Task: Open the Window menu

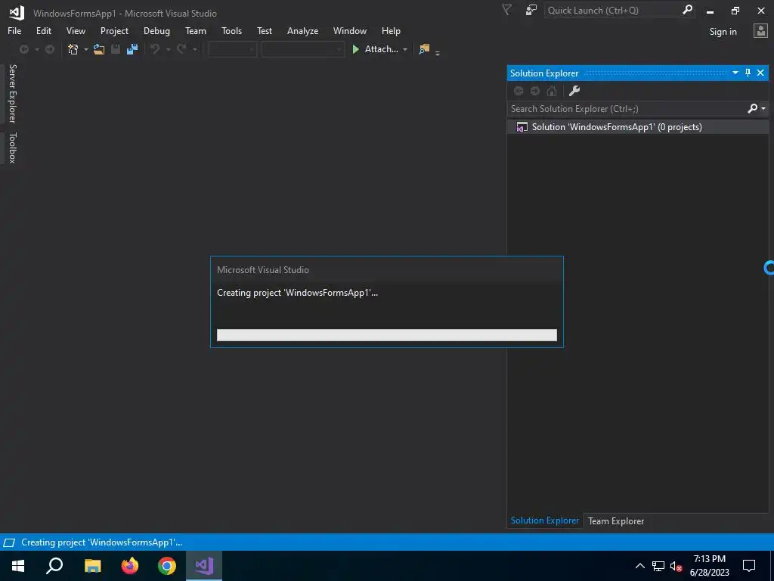Action: point(349,30)
